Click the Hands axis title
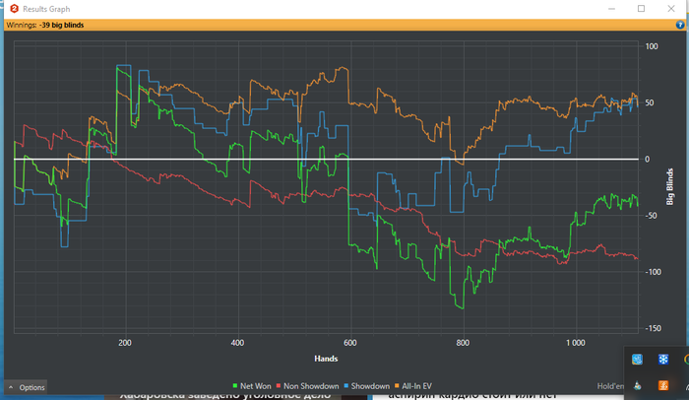Image resolution: width=689 pixels, height=400 pixels. [326, 359]
